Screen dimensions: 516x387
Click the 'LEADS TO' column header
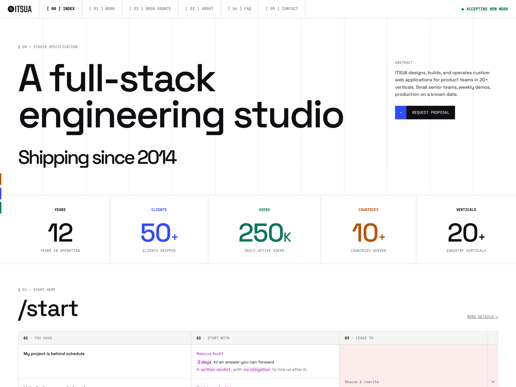(413, 338)
